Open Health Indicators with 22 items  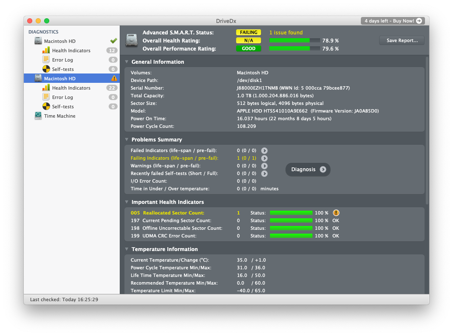click(71, 88)
